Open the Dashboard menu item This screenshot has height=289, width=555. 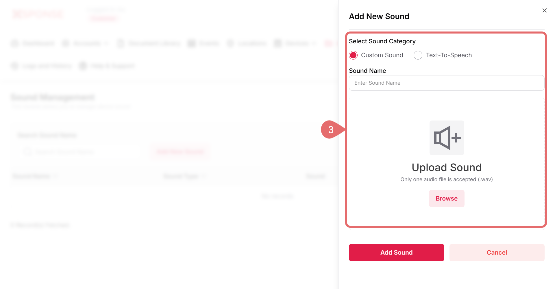click(38, 44)
